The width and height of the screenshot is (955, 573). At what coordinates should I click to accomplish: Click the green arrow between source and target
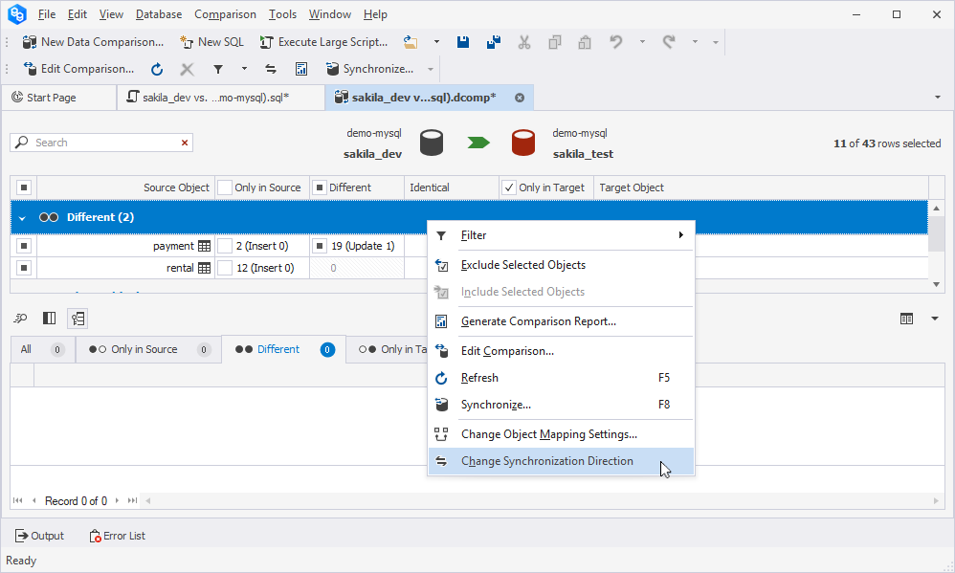coord(478,143)
